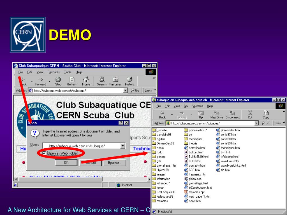
Task: Click Back in the subaqua web folder window
Action: click(x=162, y=115)
